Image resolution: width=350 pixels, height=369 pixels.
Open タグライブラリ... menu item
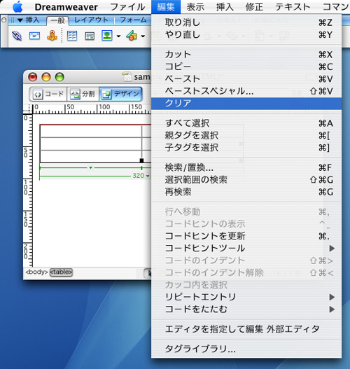tap(246, 349)
